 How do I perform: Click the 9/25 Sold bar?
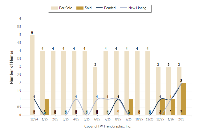point(131,107)
